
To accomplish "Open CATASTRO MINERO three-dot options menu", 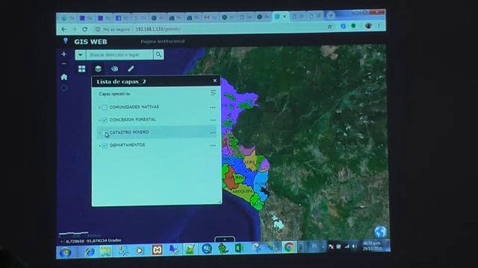I will 213,133.
